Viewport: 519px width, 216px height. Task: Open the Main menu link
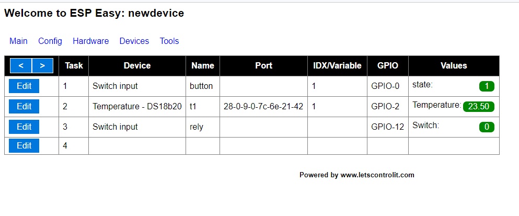point(18,41)
